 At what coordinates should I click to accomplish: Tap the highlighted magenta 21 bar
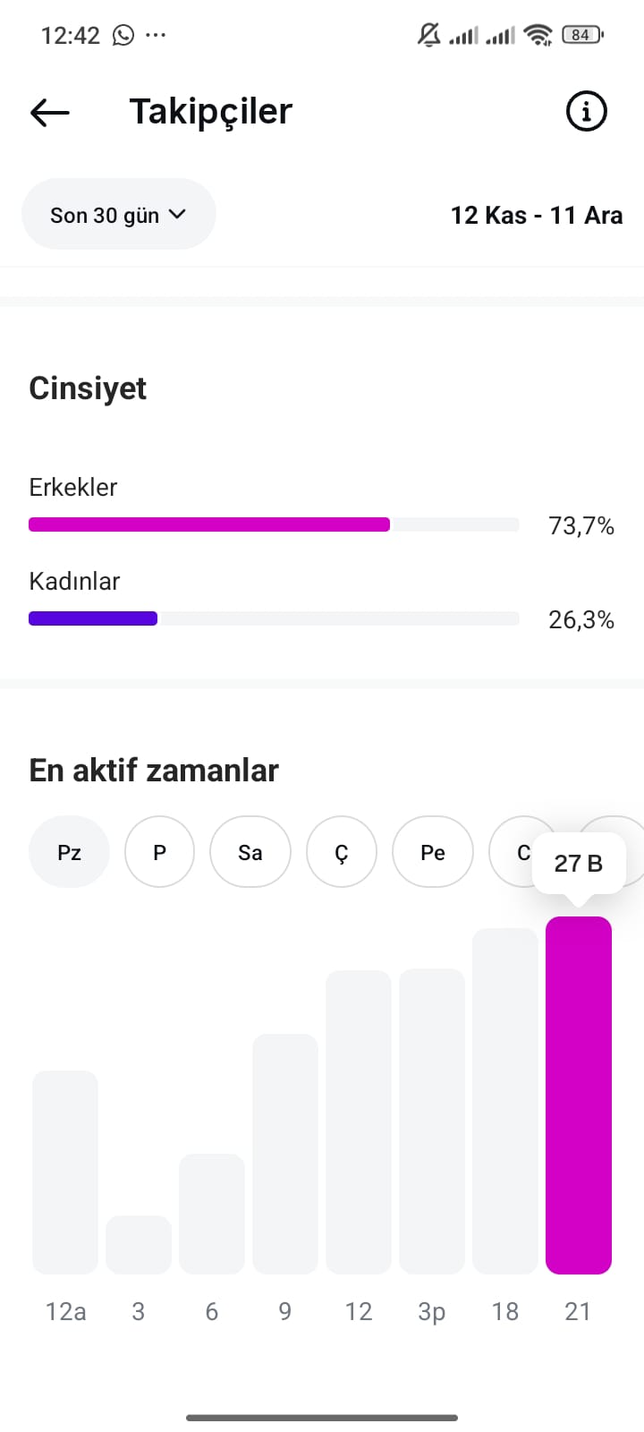click(x=579, y=1095)
